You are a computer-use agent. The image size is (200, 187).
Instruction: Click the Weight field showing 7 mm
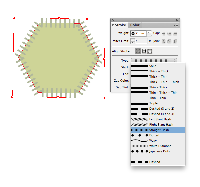pyautogui.click(x=141, y=33)
